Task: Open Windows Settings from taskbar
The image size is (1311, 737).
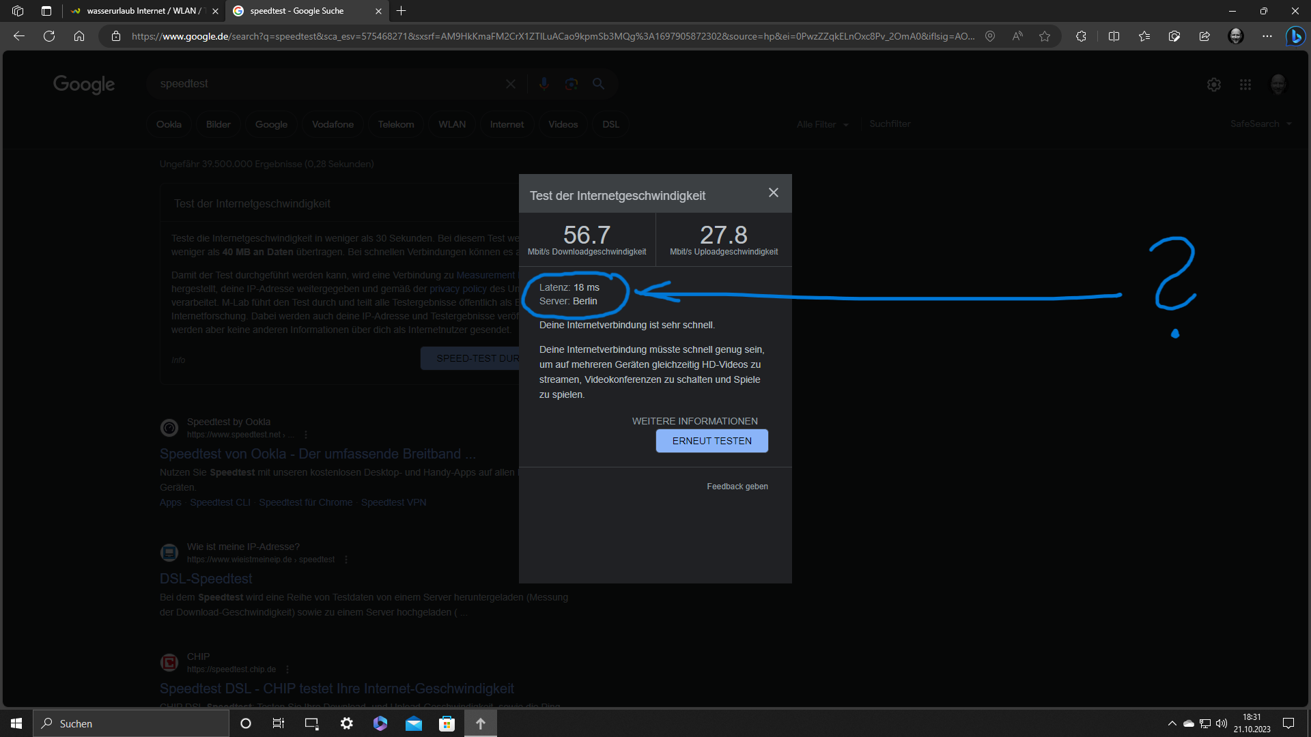Action: [347, 723]
